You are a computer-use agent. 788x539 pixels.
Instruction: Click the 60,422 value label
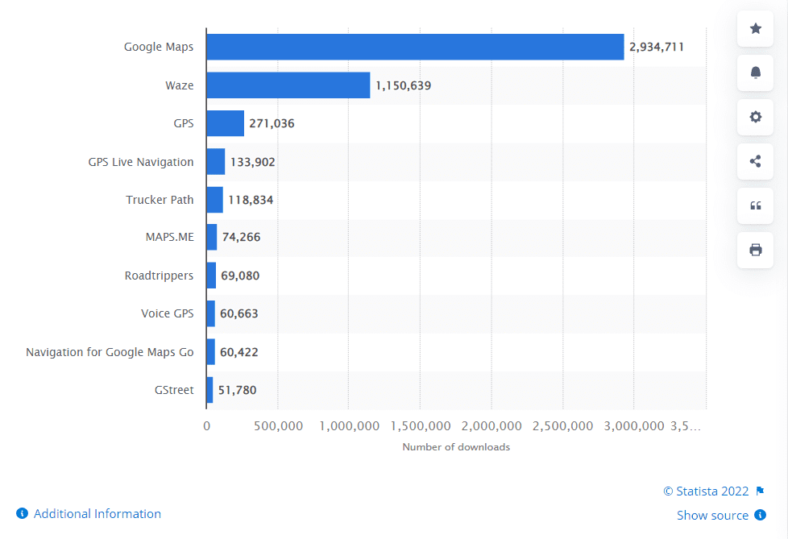coord(239,352)
